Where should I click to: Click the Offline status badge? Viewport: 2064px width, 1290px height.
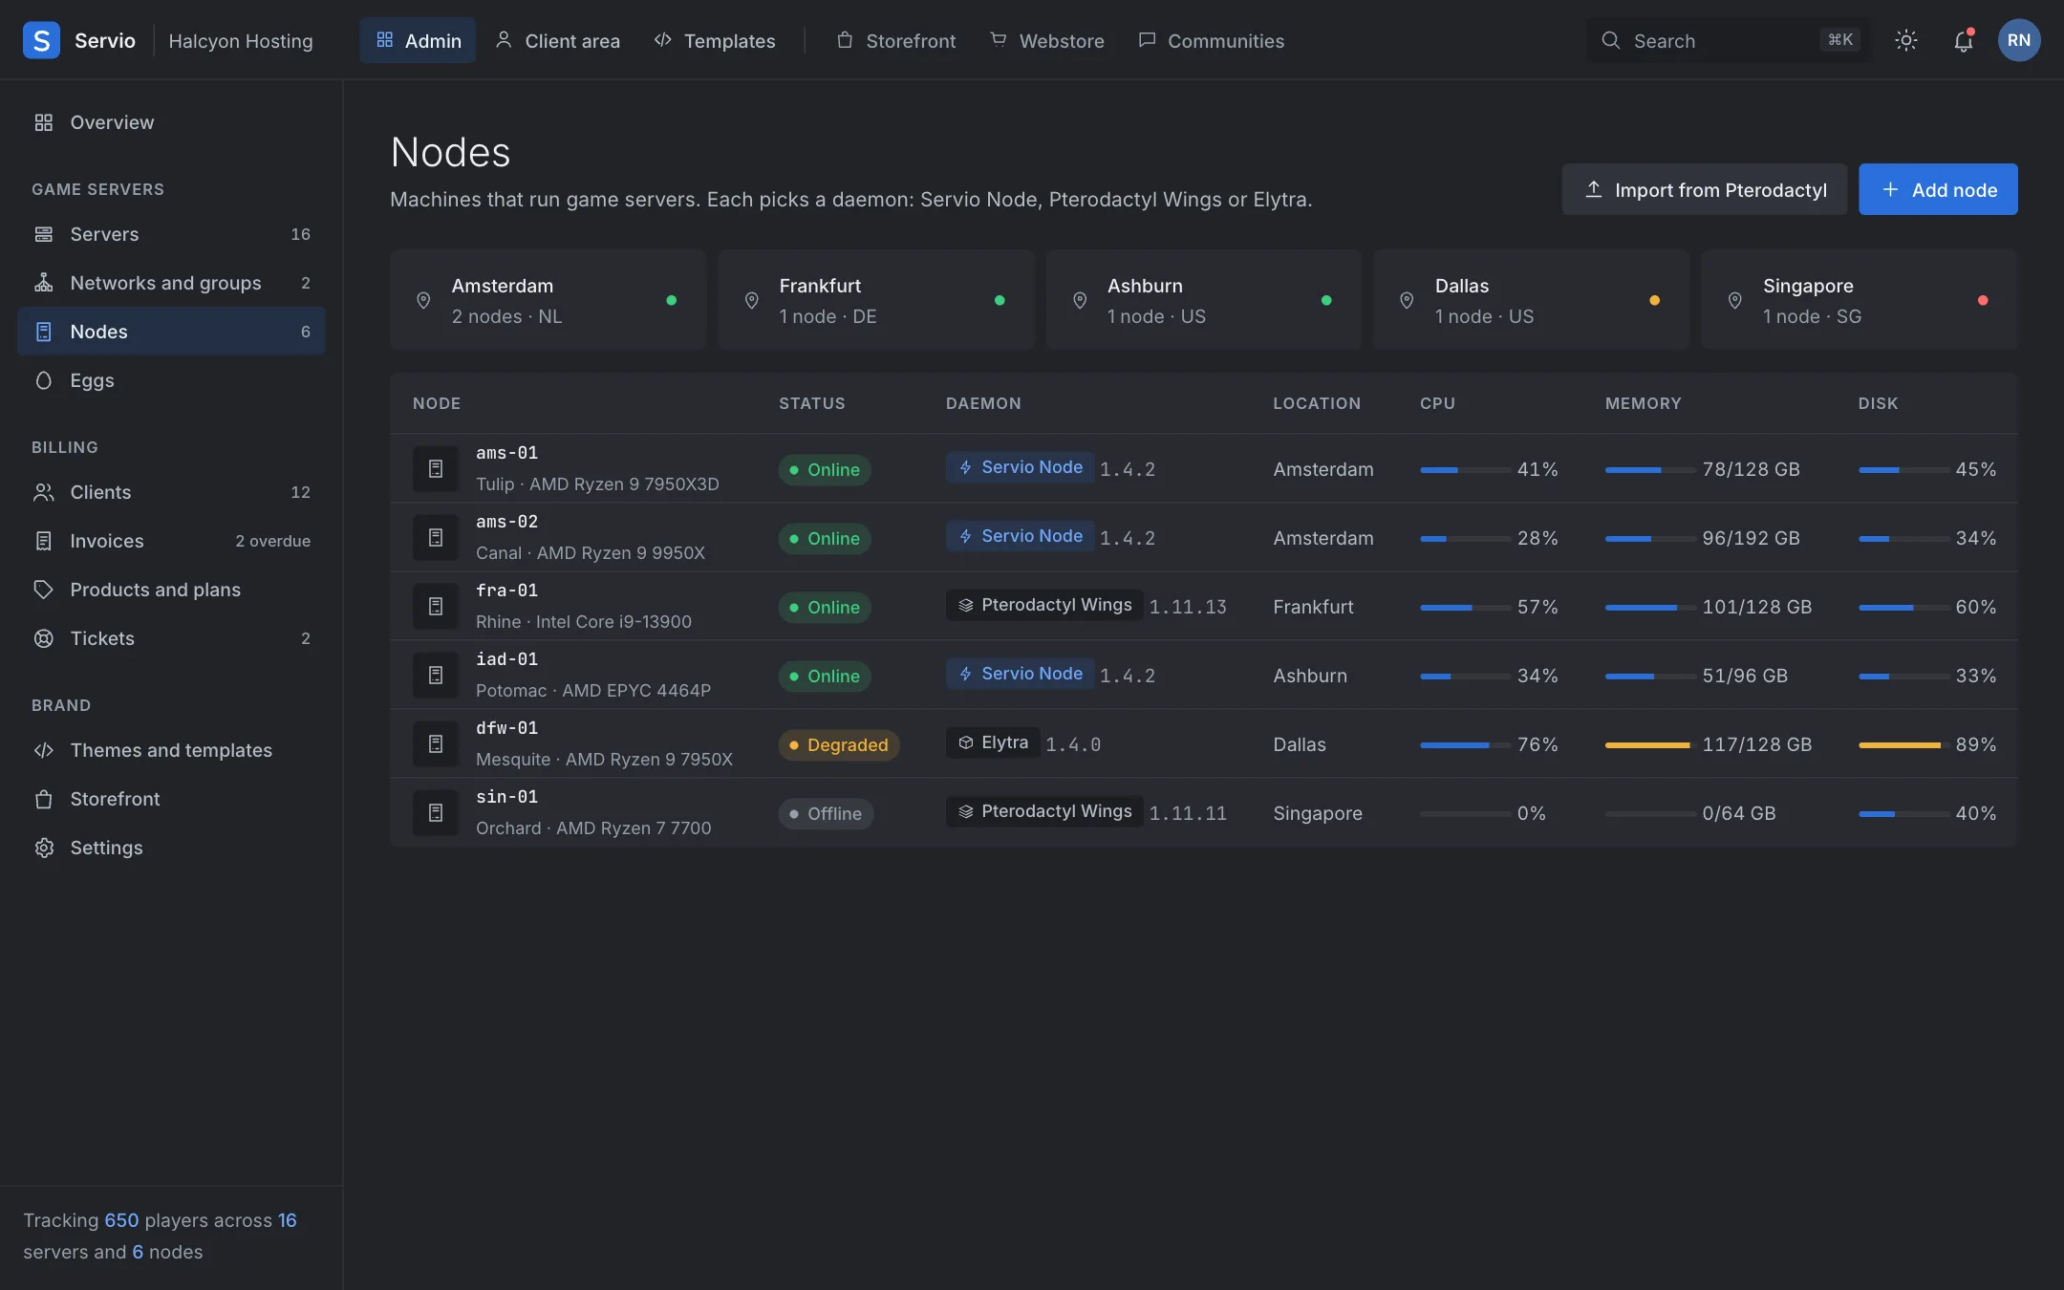click(x=826, y=813)
